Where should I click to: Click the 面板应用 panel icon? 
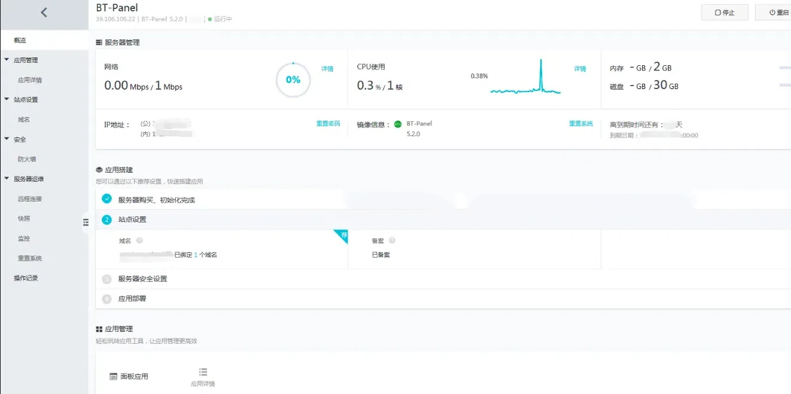(x=113, y=377)
